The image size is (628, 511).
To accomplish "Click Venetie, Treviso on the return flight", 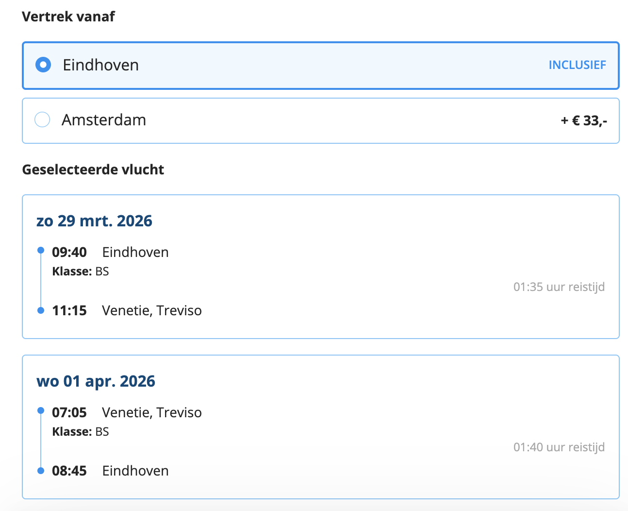I will [151, 413].
